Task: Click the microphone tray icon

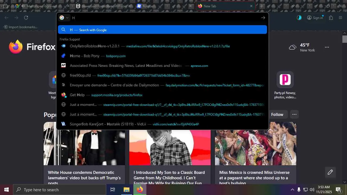Action: (299, 190)
